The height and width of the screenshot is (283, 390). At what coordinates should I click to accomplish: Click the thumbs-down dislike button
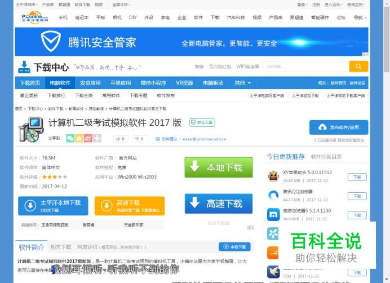(x=140, y=139)
